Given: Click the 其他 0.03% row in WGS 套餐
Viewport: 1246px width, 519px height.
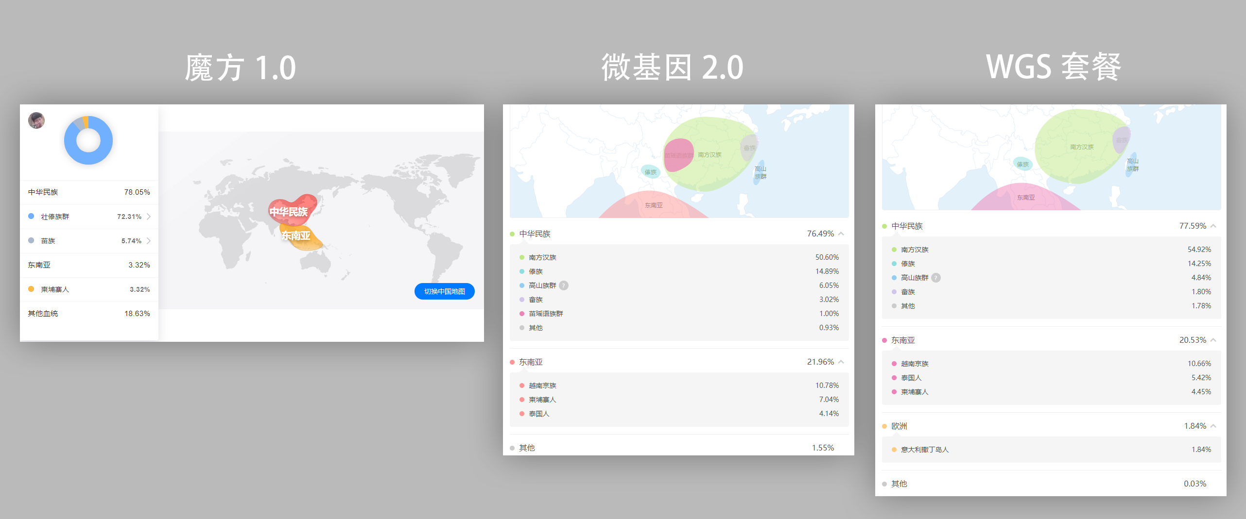Looking at the screenshot, I should 1051,484.
